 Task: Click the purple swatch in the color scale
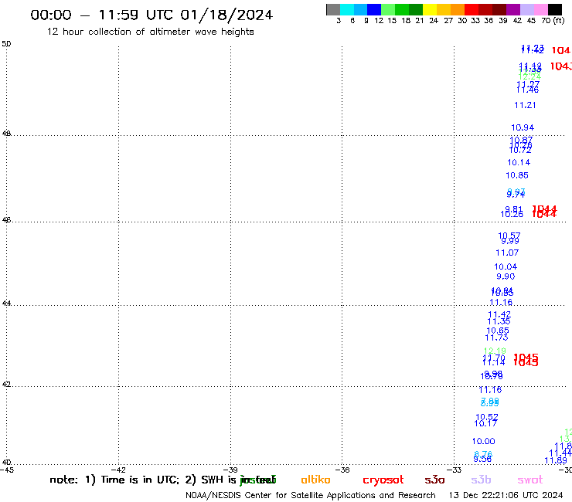513,9
